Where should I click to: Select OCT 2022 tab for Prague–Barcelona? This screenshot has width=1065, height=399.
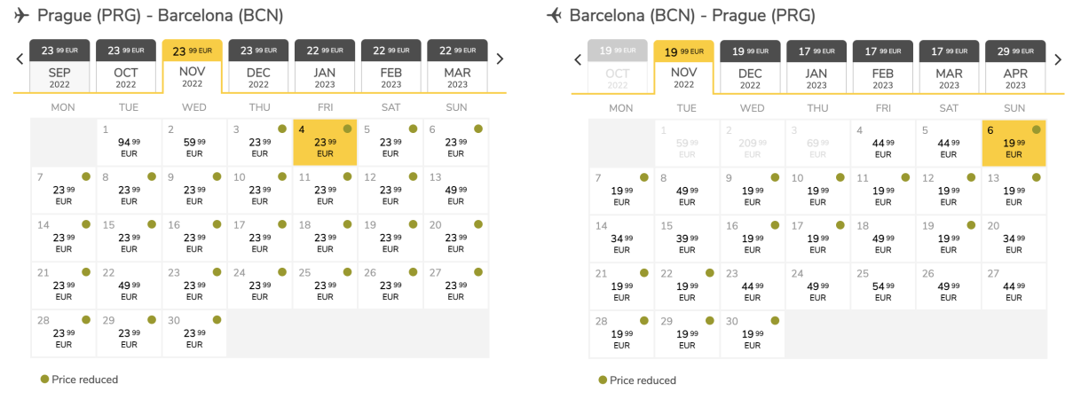(125, 66)
